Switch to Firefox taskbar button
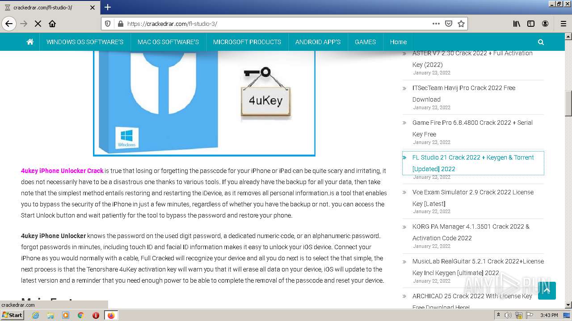The image size is (572, 321). point(111,315)
